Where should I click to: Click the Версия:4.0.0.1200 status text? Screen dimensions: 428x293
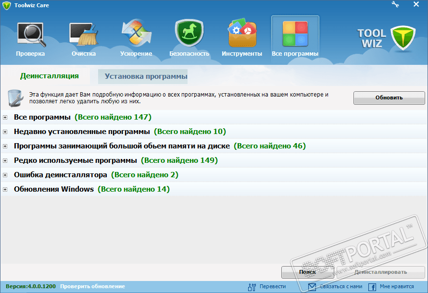coord(31,286)
